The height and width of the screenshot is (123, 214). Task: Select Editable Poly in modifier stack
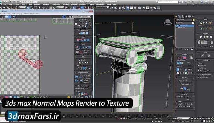[x=182, y=28]
